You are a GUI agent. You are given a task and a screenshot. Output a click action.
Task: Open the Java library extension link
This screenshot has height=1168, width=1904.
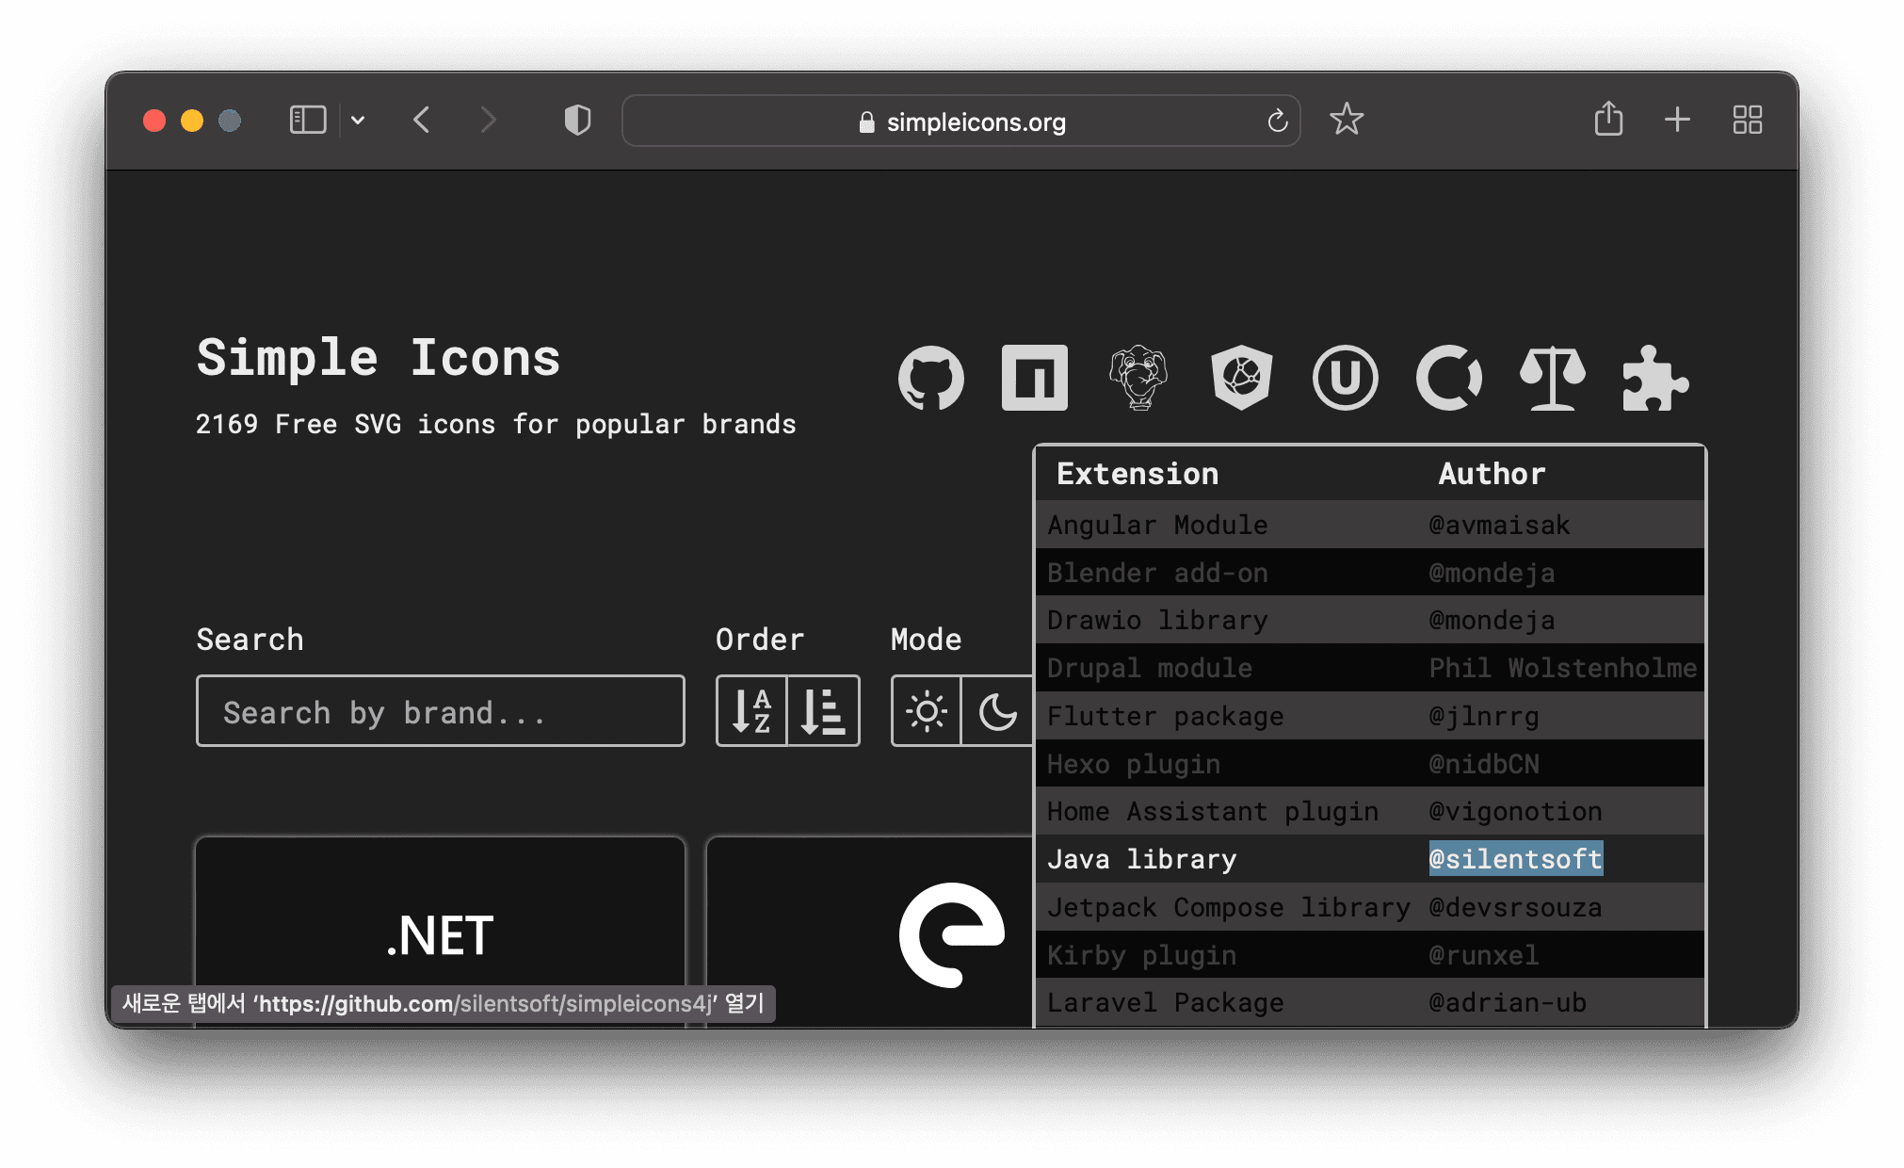point(1141,859)
